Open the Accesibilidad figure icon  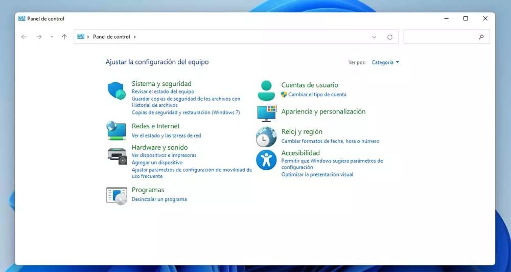pyautogui.click(x=266, y=160)
